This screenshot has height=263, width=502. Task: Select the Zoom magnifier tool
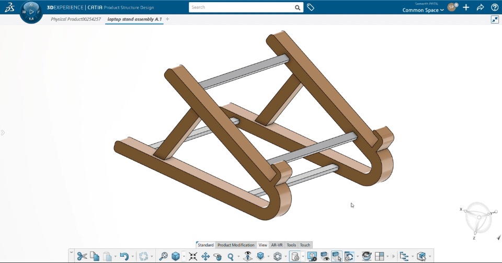point(231,256)
